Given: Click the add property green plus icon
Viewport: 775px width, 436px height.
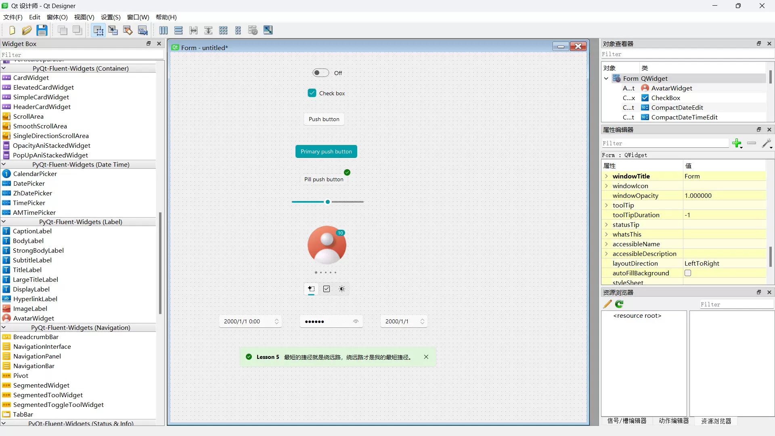Looking at the screenshot, I should point(737,143).
